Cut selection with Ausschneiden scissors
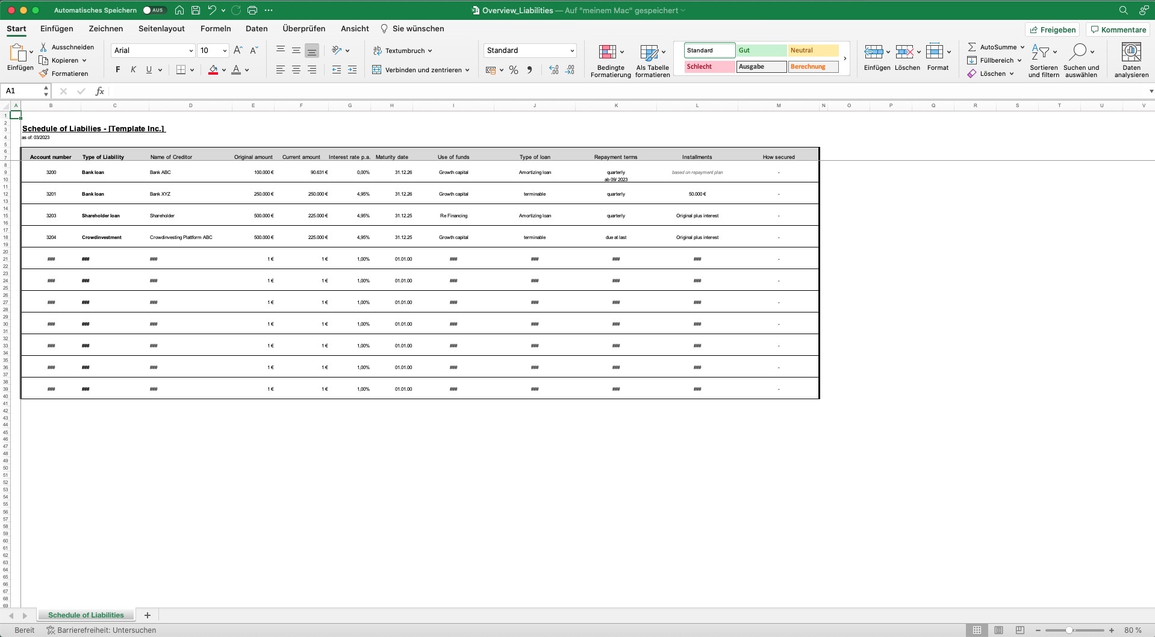This screenshot has height=637, width=1155. [43, 47]
